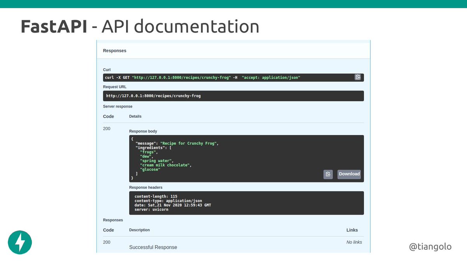
Task: Download the response body
Action: (349, 174)
